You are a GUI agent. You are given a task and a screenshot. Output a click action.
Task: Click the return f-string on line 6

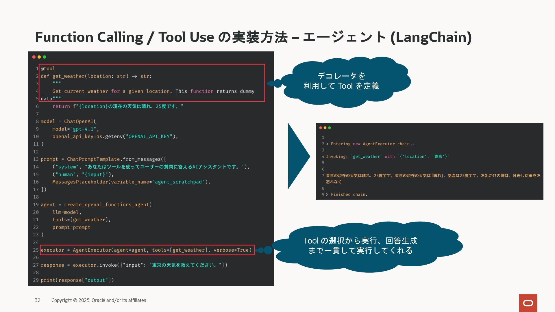tap(118, 106)
